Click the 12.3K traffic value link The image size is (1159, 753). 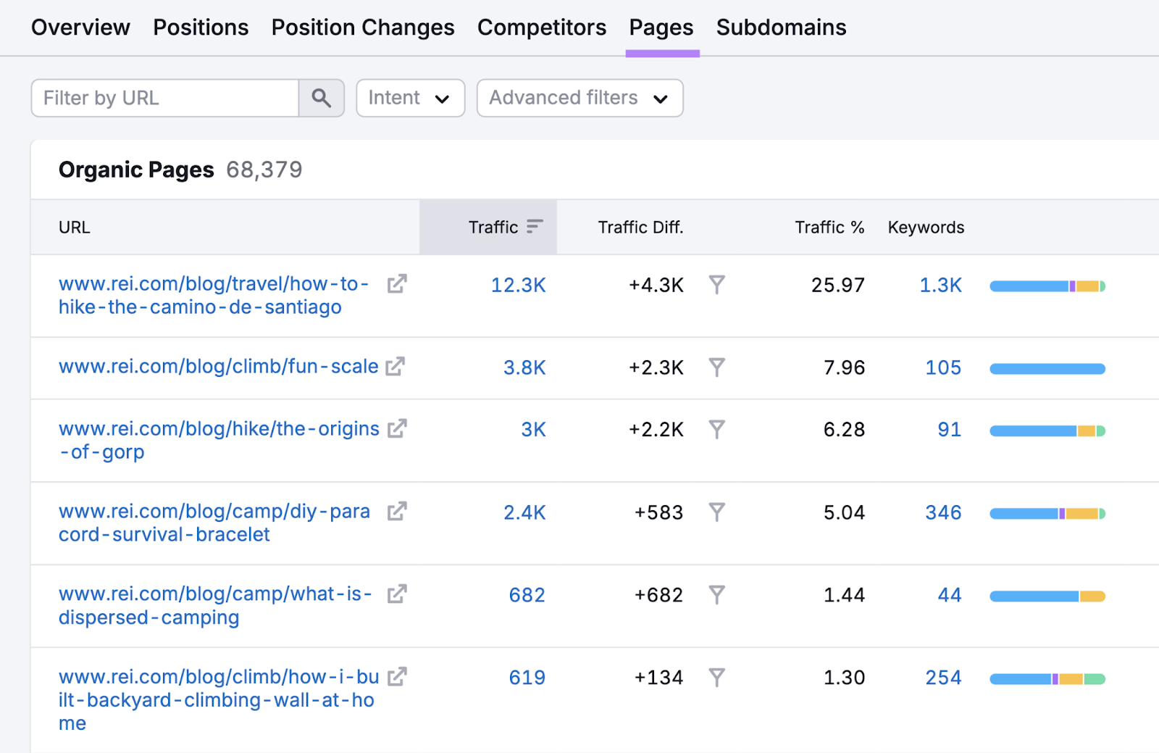[518, 286]
